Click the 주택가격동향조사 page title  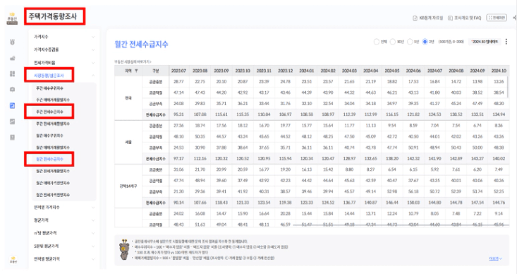(53, 16)
